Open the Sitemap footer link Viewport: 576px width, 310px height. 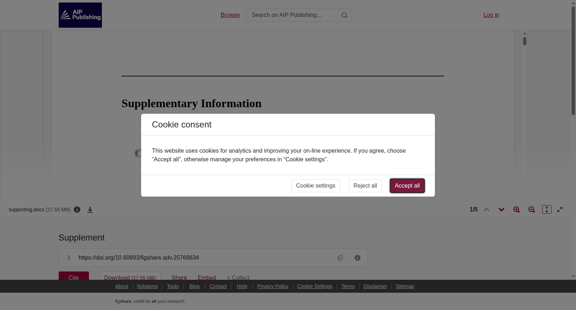(405, 286)
